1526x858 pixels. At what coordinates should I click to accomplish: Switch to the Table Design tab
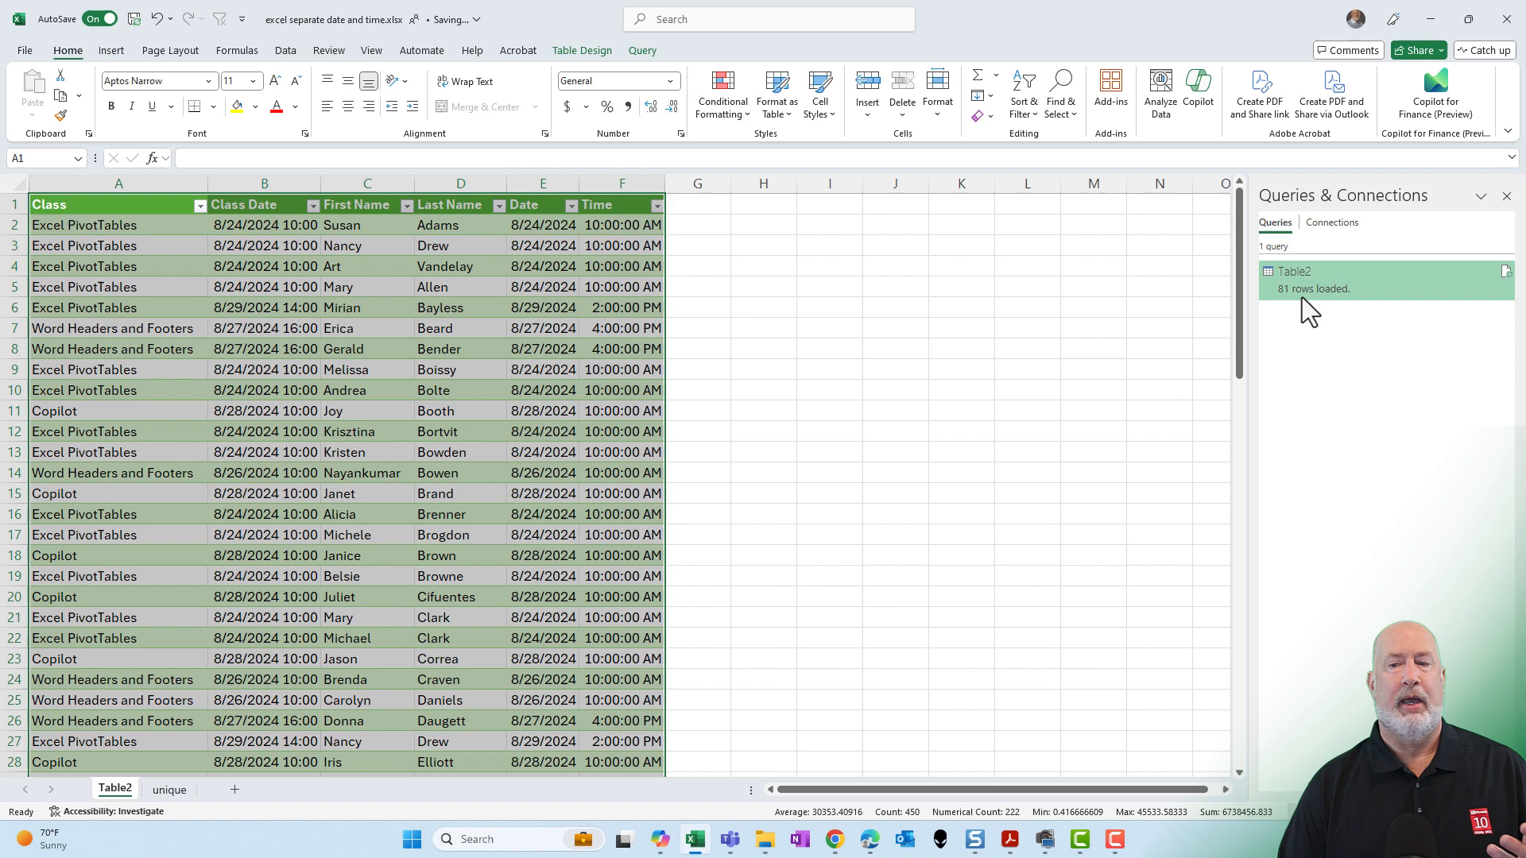582,50
